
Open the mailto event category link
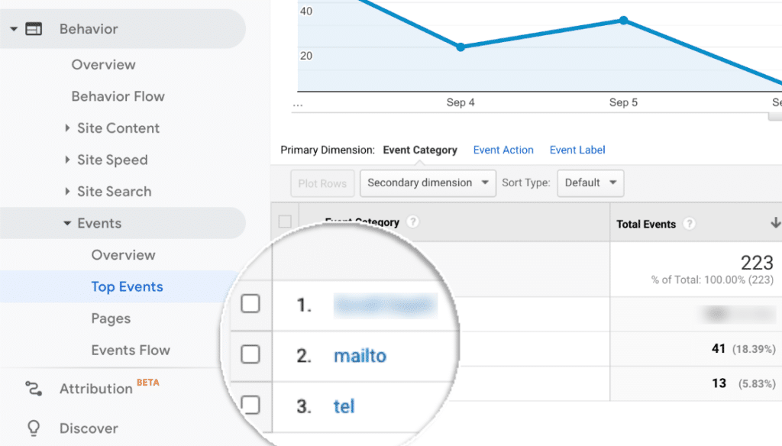click(360, 356)
